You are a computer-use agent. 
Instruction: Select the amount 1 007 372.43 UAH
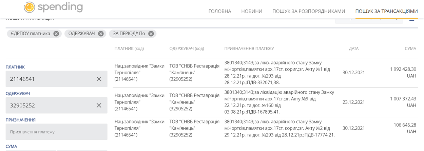403,102
